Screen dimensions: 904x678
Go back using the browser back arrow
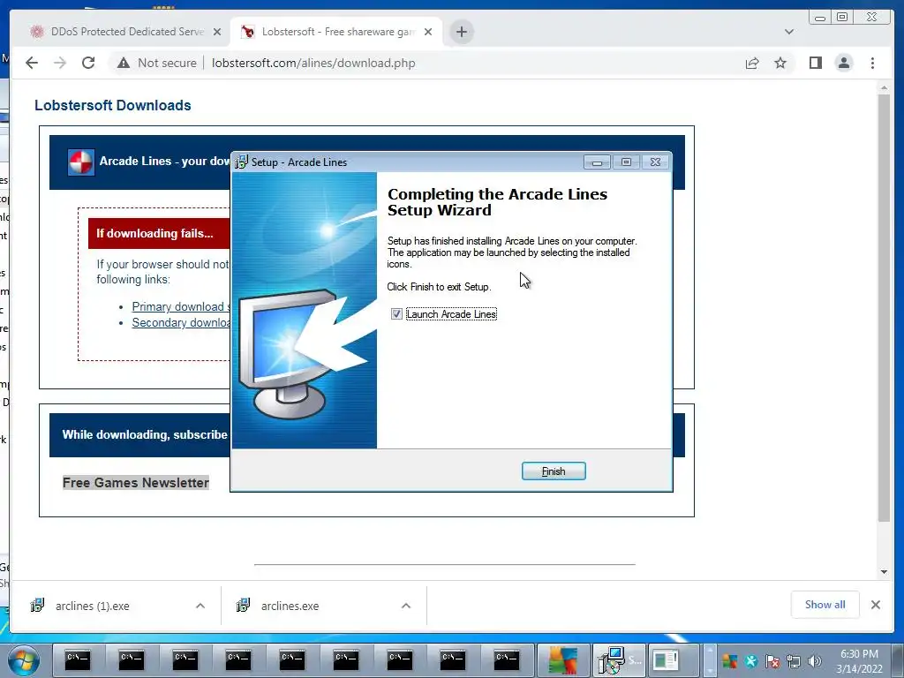point(32,63)
